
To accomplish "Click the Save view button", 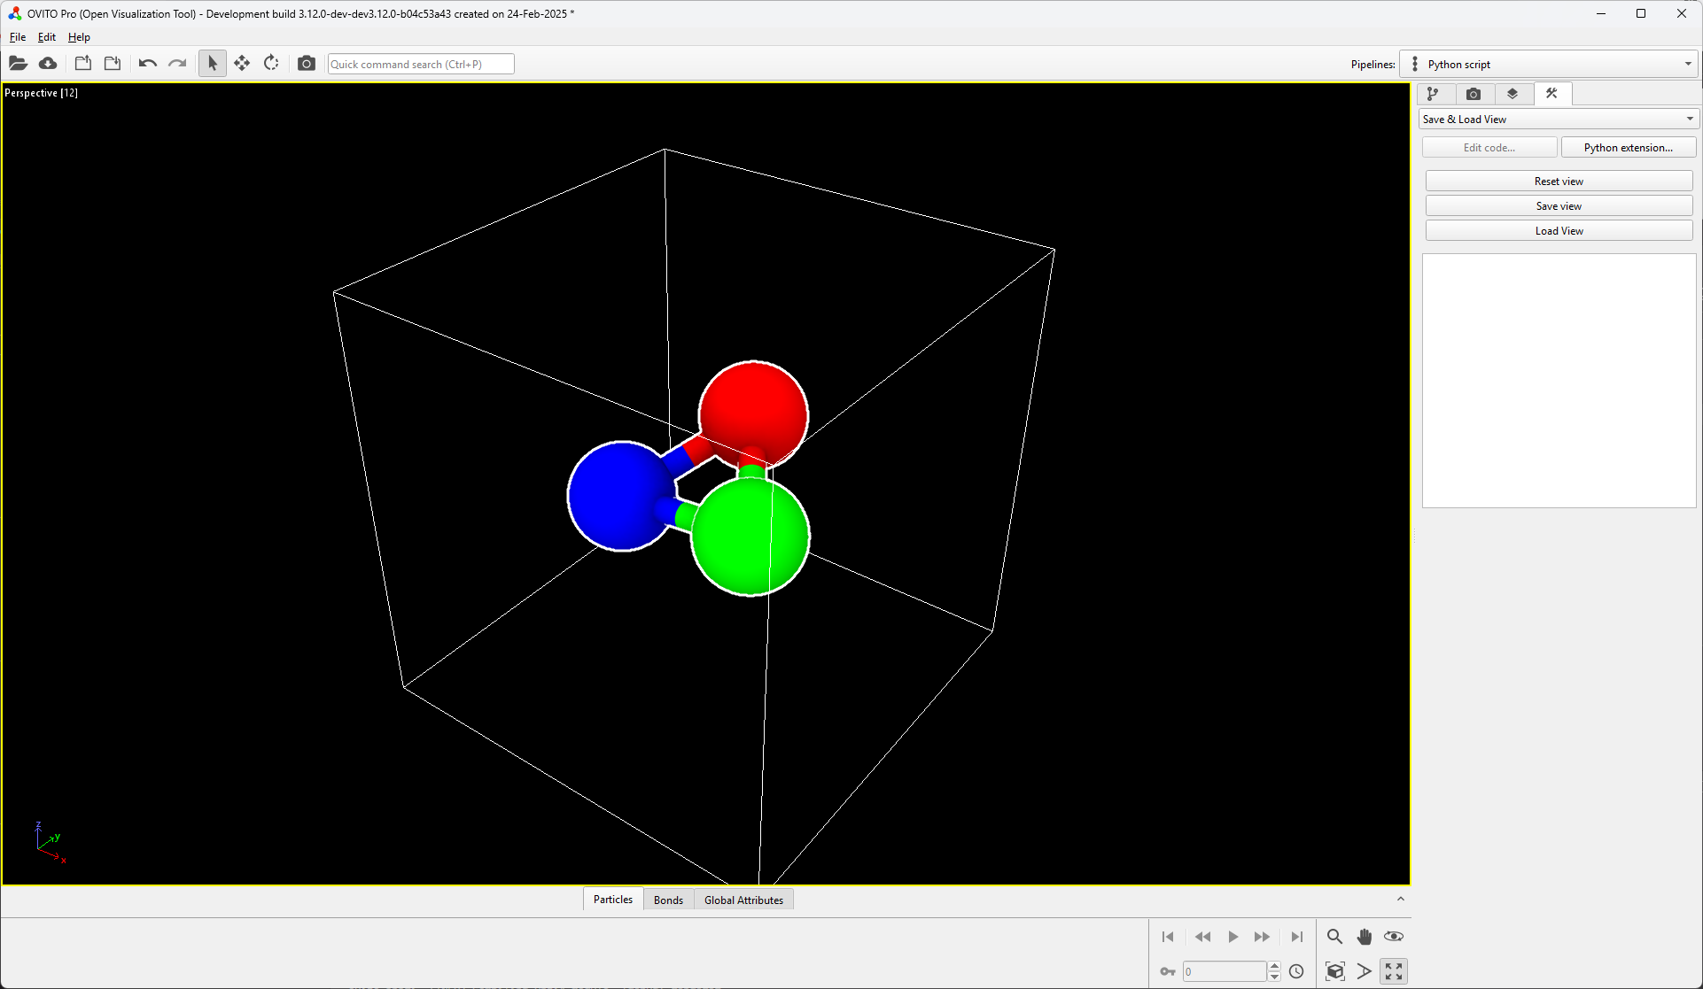I will pos(1559,206).
